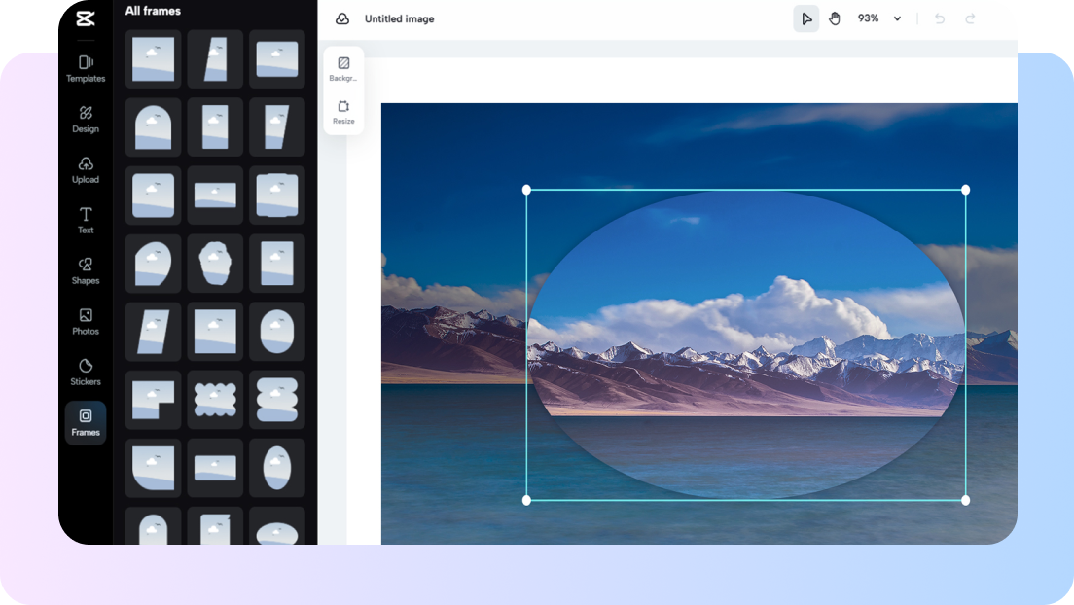The image size is (1074, 605).
Task: Click the CapCut logo icon
Action: tap(86, 18)
